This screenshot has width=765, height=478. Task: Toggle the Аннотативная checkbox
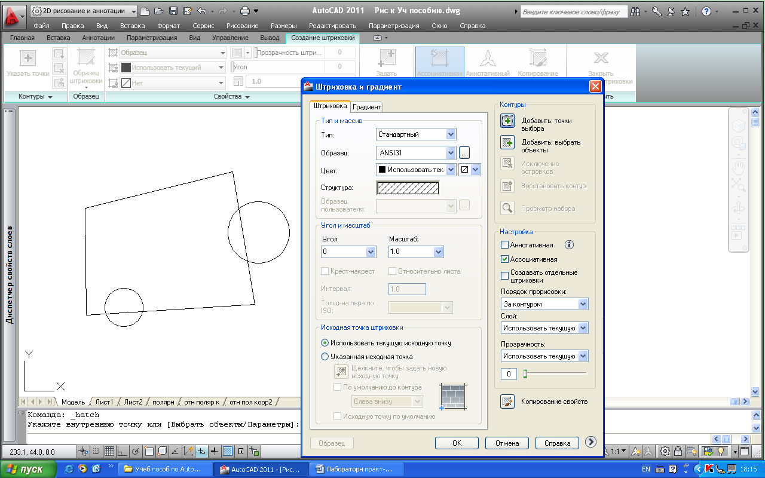click(505, 245)
